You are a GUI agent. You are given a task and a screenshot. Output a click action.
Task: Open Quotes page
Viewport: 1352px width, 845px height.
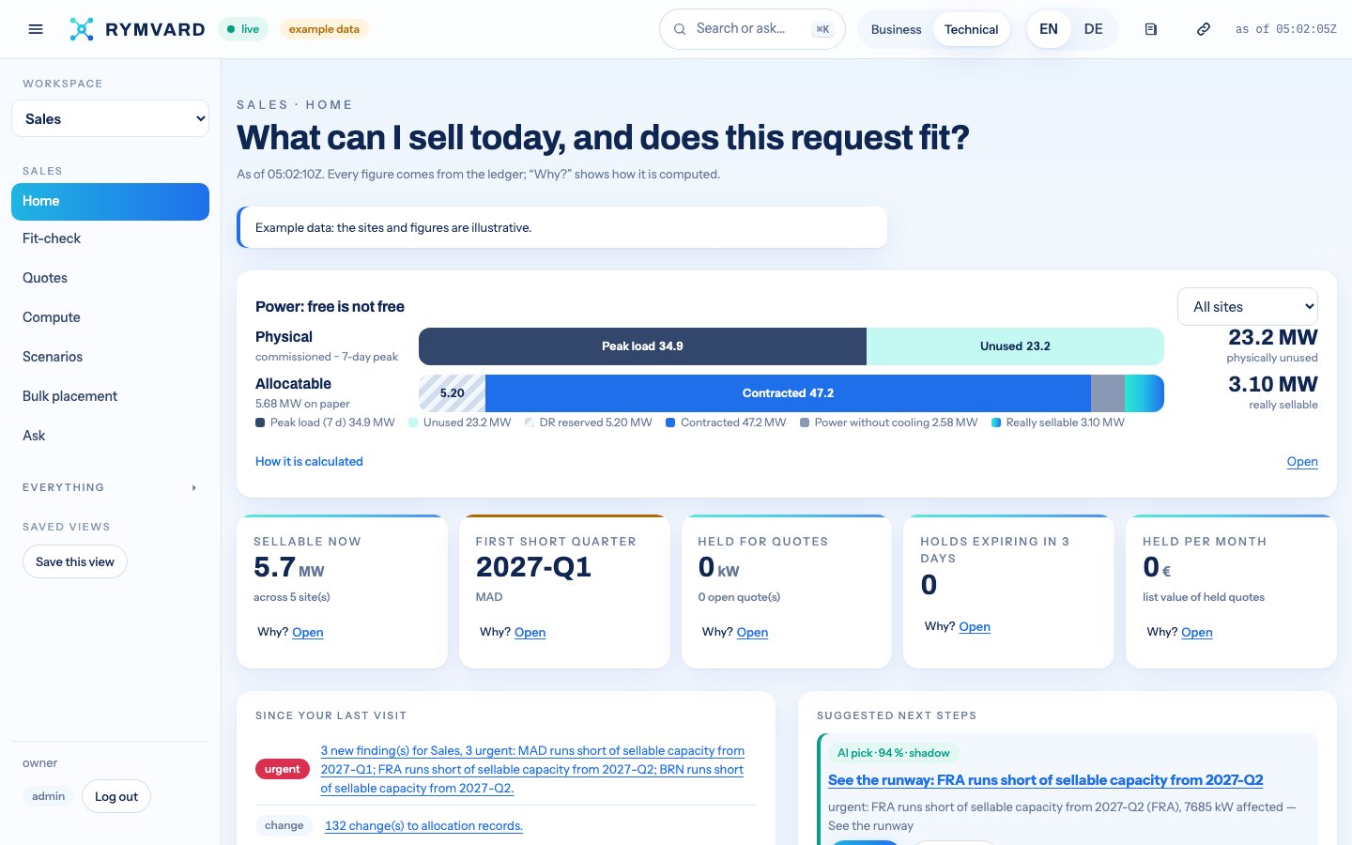click(x=110, y=278)
